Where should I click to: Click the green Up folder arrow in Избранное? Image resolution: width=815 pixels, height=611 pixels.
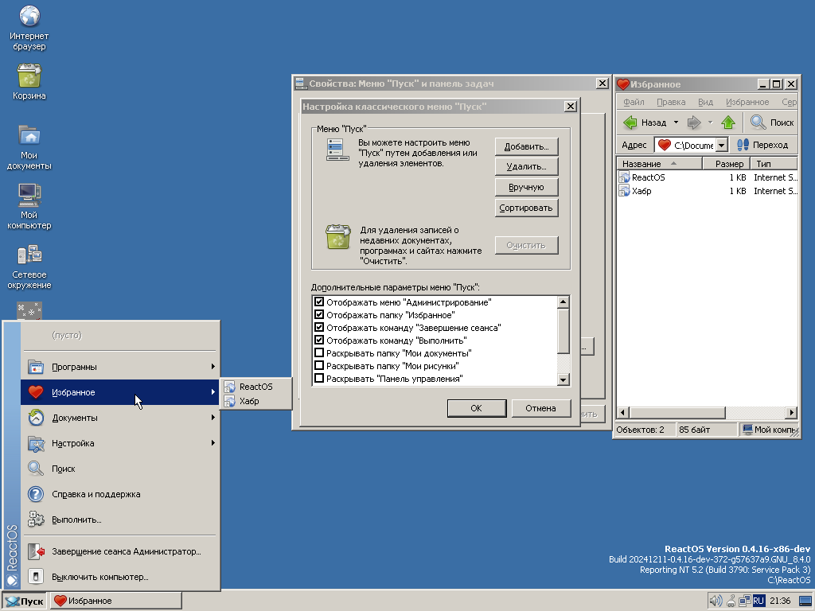[728, 122]
